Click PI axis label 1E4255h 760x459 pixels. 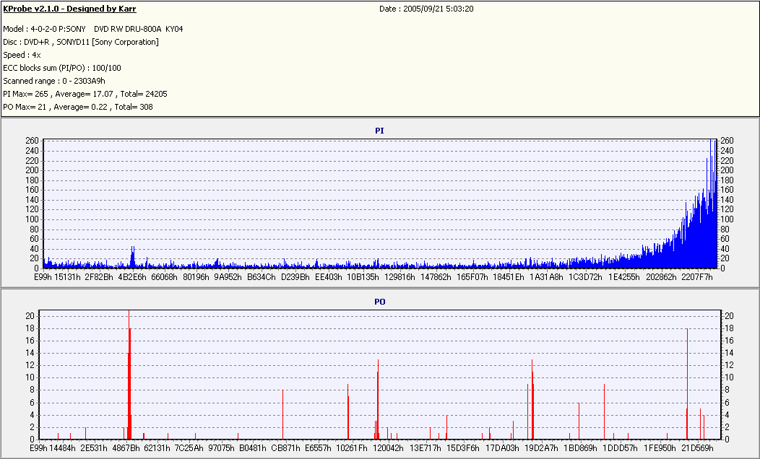pyautogui.click(x=623, y=277)
